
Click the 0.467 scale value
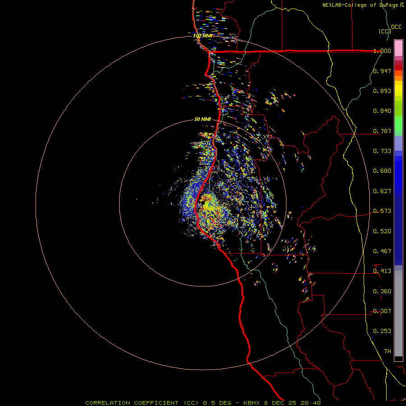382,251
